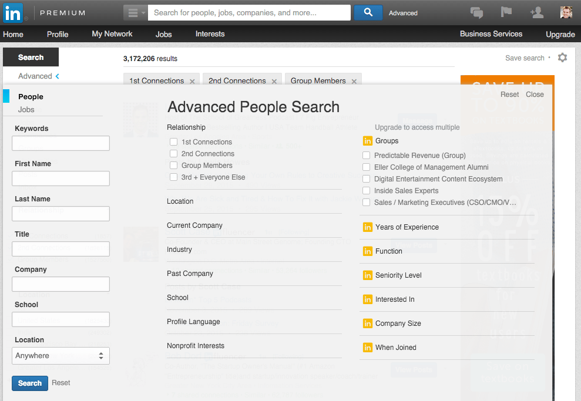The width and height of the screenshot is (581, 401).
Task: Open the Jobs menu in navbar
Action: (x=163, y=35)
